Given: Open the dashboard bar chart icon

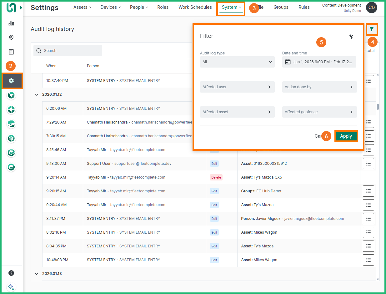Looking at the screenshot, I should click(11, 23).
